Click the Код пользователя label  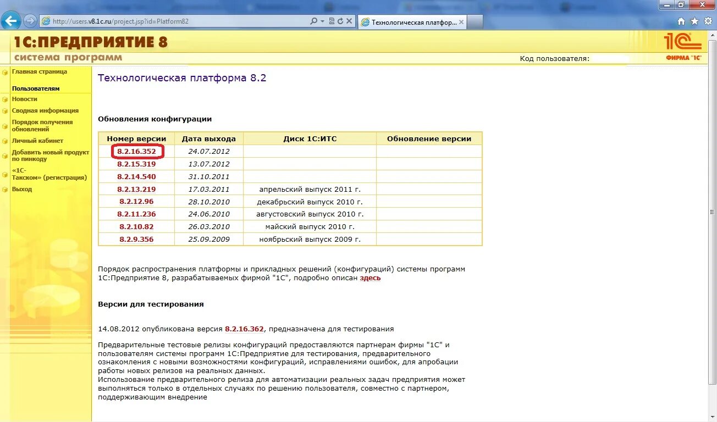(555, 58)
